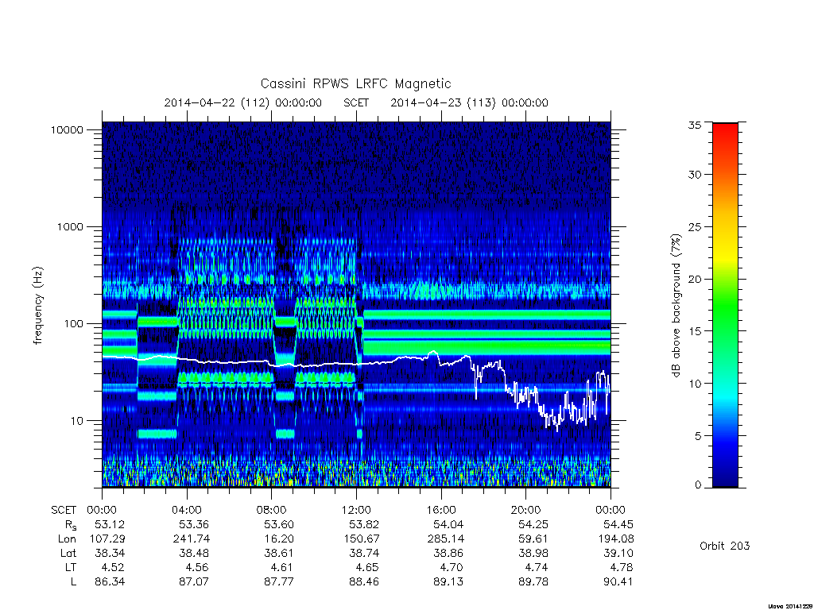Click the '1000' frequency tick label
Image resolution: width=814 pixels, height=610 pixels.
[x=70, y=226]
